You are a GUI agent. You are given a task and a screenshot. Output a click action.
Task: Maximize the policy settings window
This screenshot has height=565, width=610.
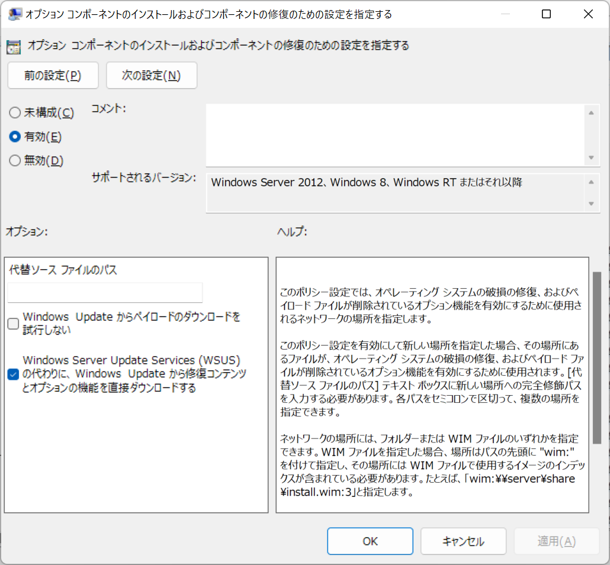click(546, 14)
